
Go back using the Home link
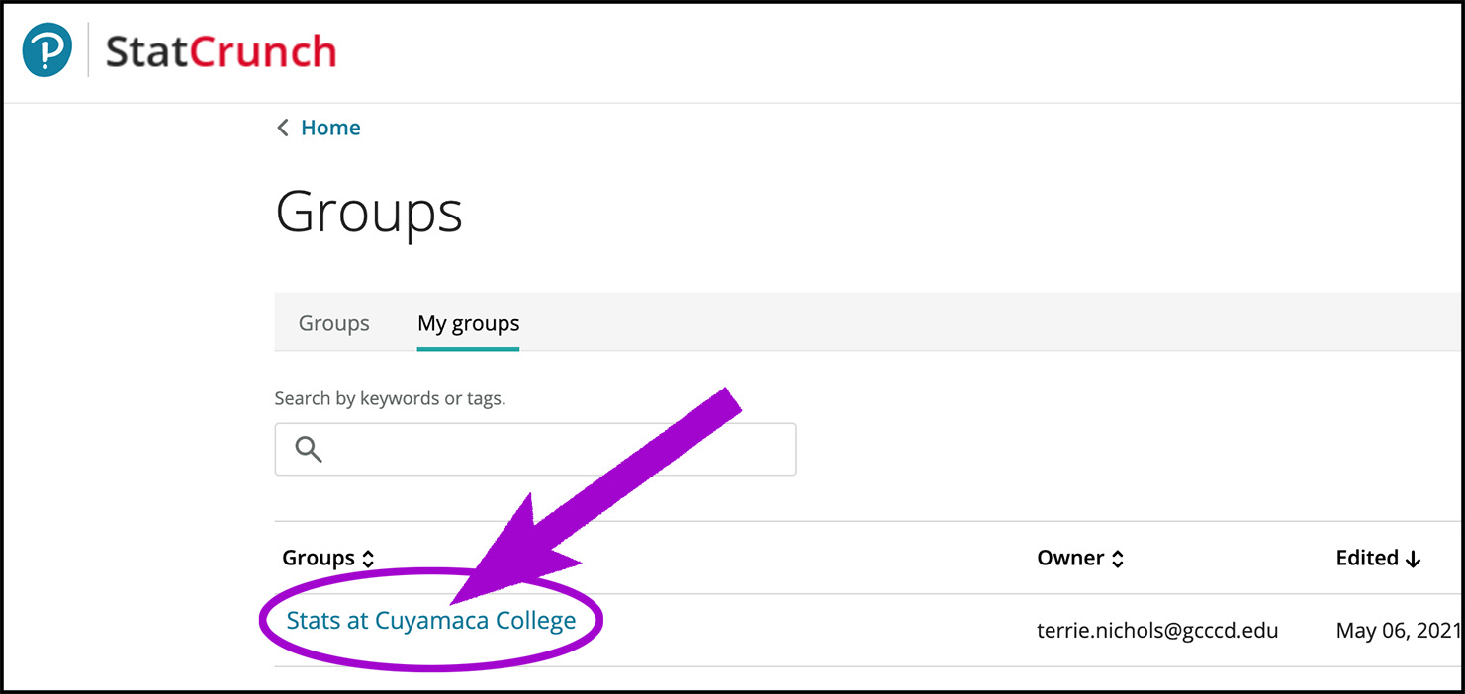click(330, 128)
